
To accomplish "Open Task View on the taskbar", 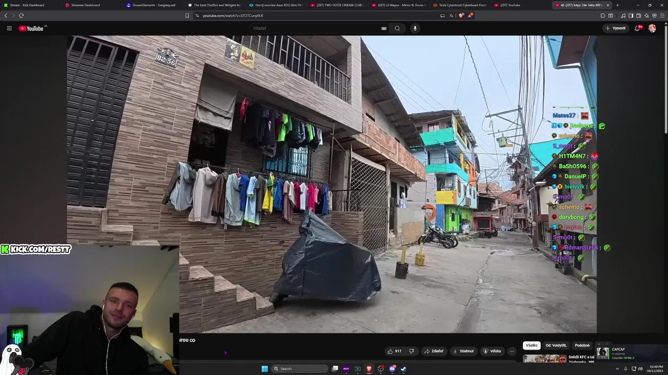I will tap(335, 369).
